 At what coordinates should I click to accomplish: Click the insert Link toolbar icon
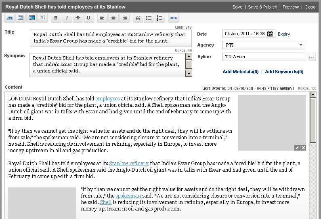pos(10,18)
